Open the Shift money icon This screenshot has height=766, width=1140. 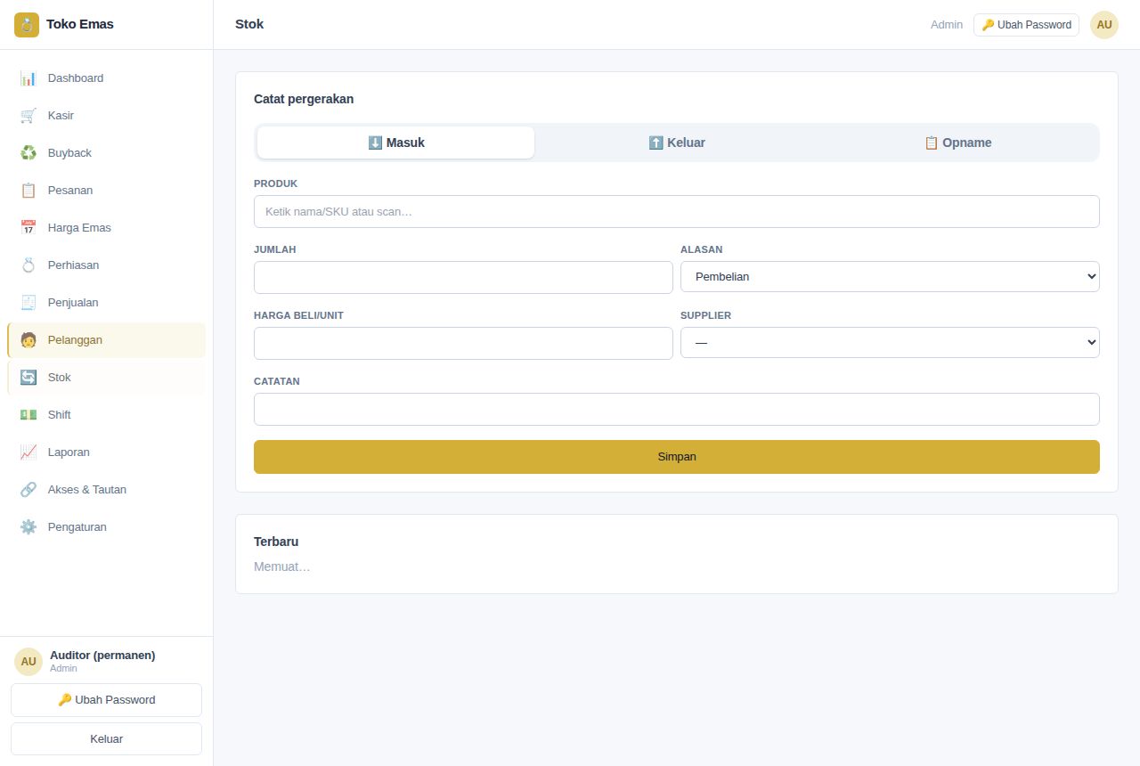tap(28, 415)
